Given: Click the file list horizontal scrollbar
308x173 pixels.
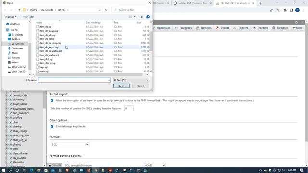Looking at the screenshot, I should (x=89, y=74).
